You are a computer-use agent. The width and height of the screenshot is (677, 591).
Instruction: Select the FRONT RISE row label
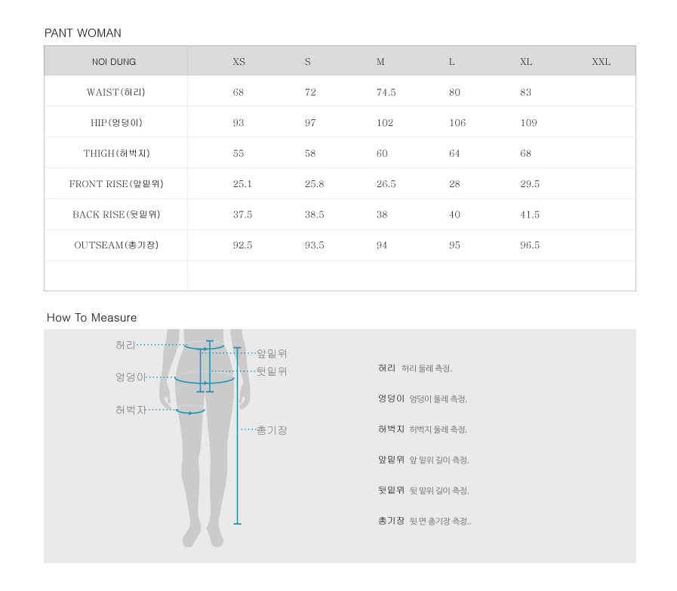[x=116, y=184]
